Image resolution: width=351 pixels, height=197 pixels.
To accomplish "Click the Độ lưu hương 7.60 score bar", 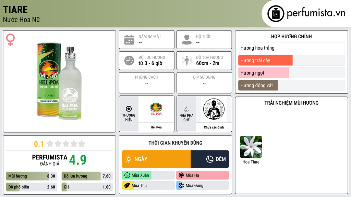I will 87,176.
